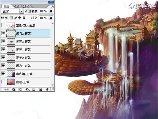Show the 底色-正常 layer
The width and height of the screenshot is (158, 119).
click(x=3, y=82)
